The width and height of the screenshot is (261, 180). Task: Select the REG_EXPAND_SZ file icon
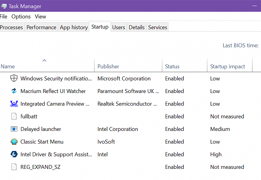[x=14, y=167]
